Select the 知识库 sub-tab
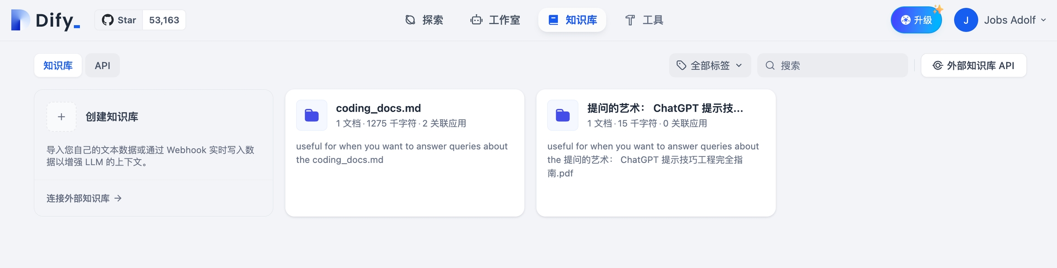Viewport: 1057px width, 268px height. 58,65
